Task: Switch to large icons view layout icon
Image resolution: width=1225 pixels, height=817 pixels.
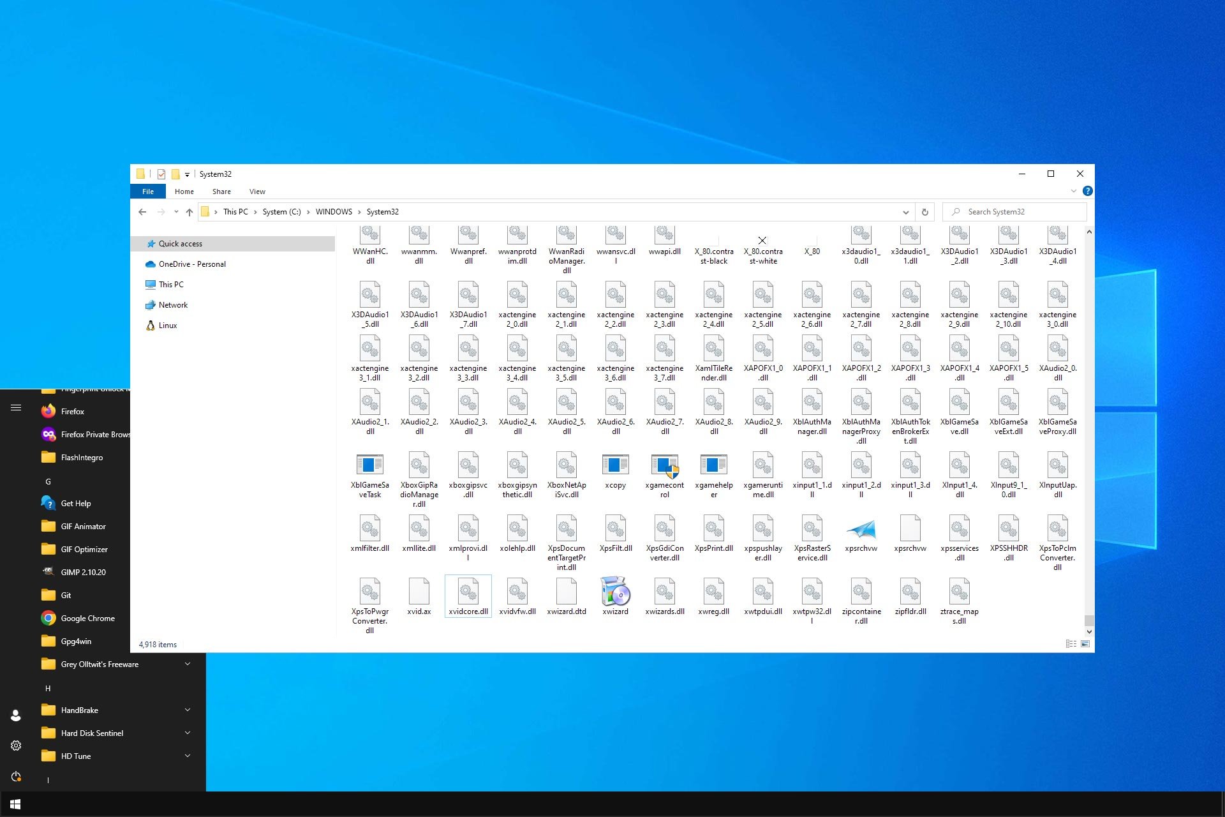Action: 1085,644
